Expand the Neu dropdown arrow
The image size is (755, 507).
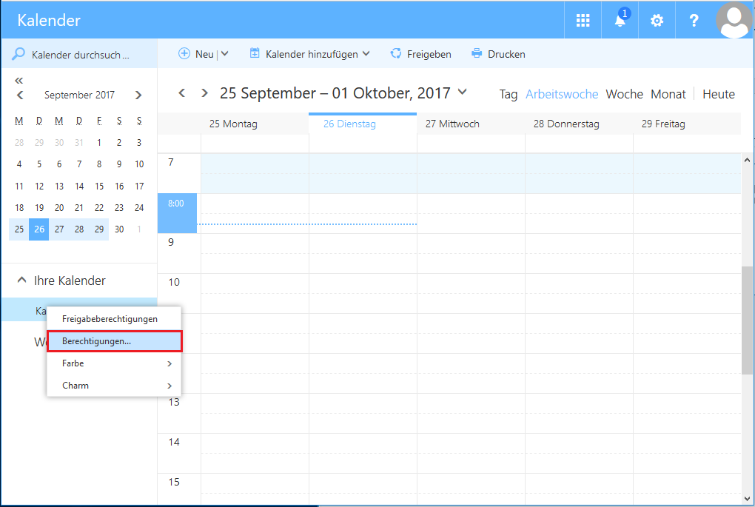224,54
